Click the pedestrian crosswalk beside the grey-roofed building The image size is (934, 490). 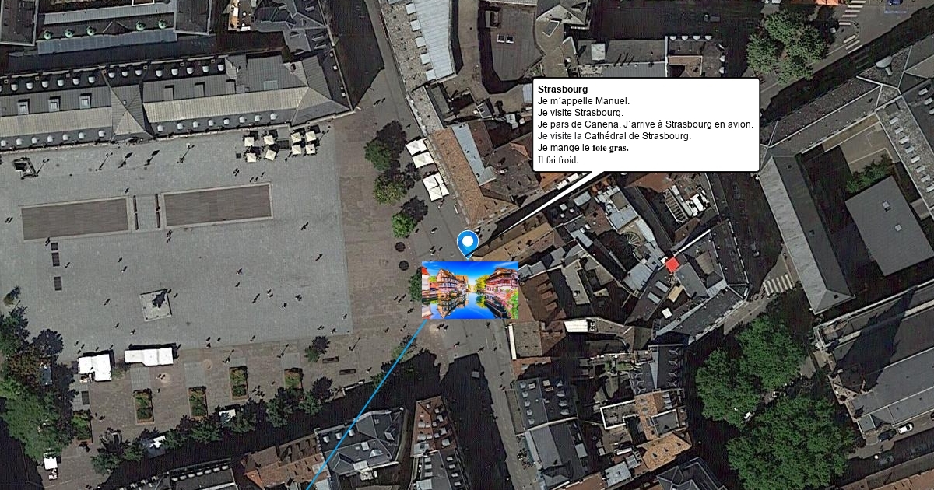(776, 284)
